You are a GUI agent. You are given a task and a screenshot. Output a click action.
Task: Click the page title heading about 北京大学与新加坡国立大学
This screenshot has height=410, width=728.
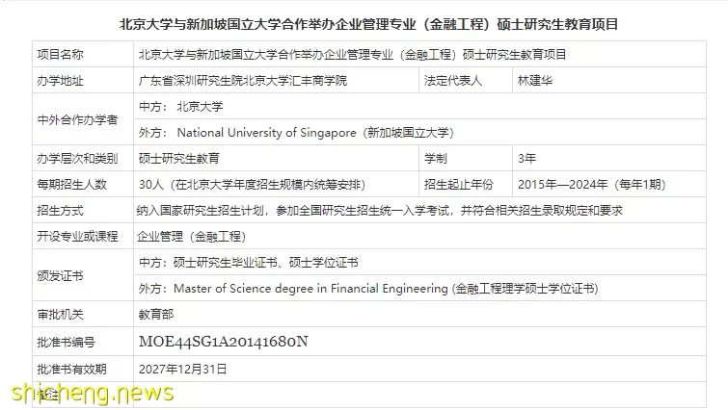pyautogui.click(x=368, y=24)
